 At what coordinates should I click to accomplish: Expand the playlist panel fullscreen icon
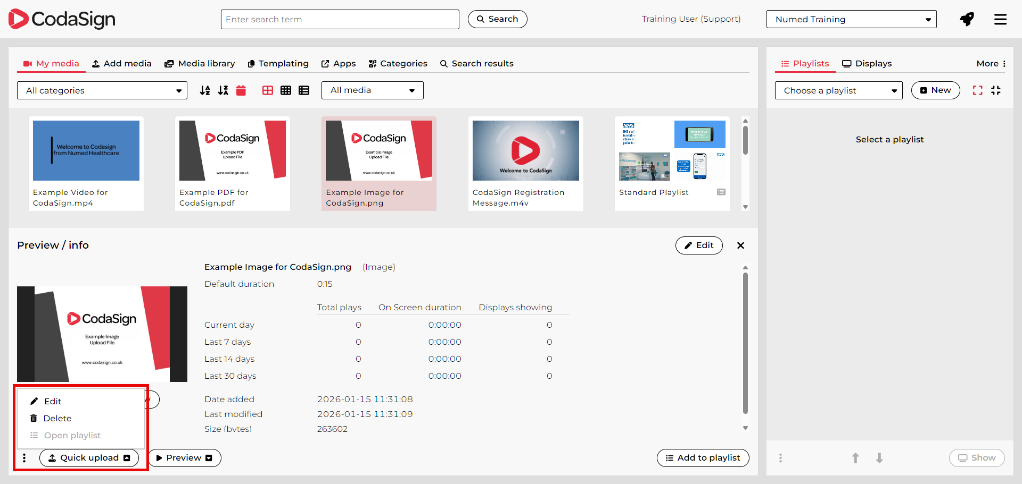point(977,91)
